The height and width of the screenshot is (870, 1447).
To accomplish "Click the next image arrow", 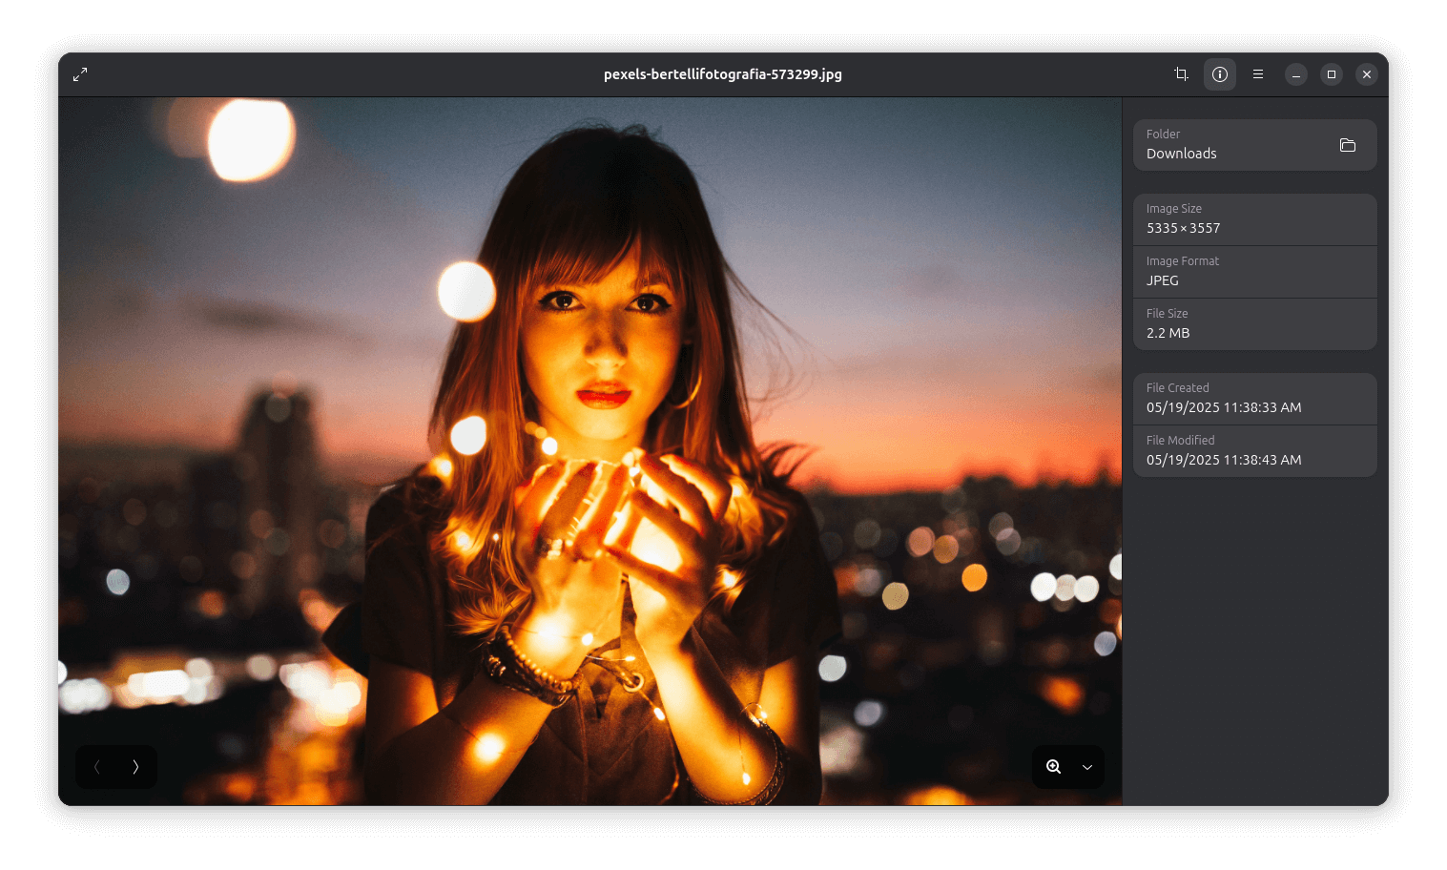I will click(134, 766).
